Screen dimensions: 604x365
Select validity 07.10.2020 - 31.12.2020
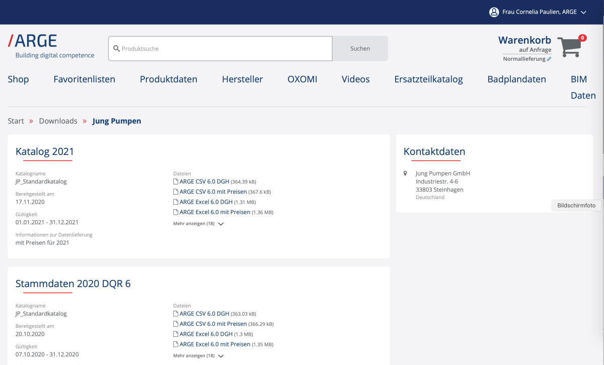click(x=47, y=354)
